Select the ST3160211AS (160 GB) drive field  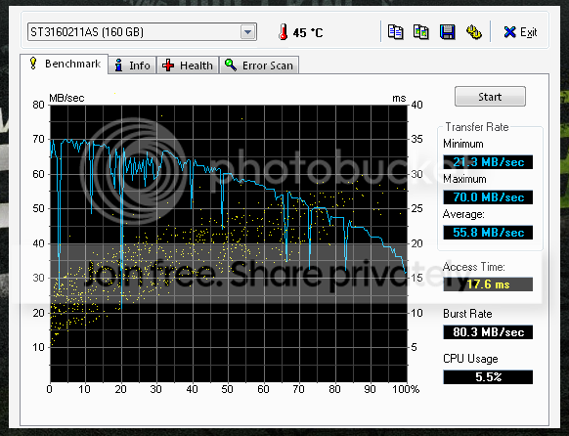(142, 32)
